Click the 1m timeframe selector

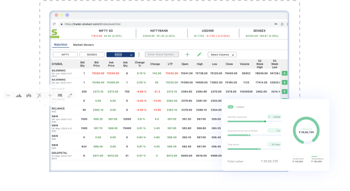(x=8, y=95)
